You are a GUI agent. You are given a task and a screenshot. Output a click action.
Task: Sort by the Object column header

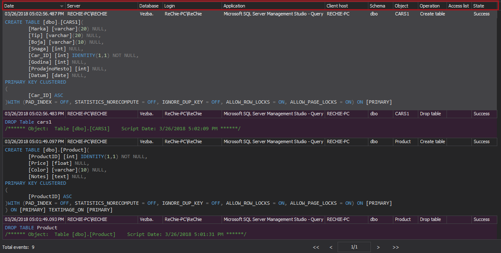[x=405, y=6]
